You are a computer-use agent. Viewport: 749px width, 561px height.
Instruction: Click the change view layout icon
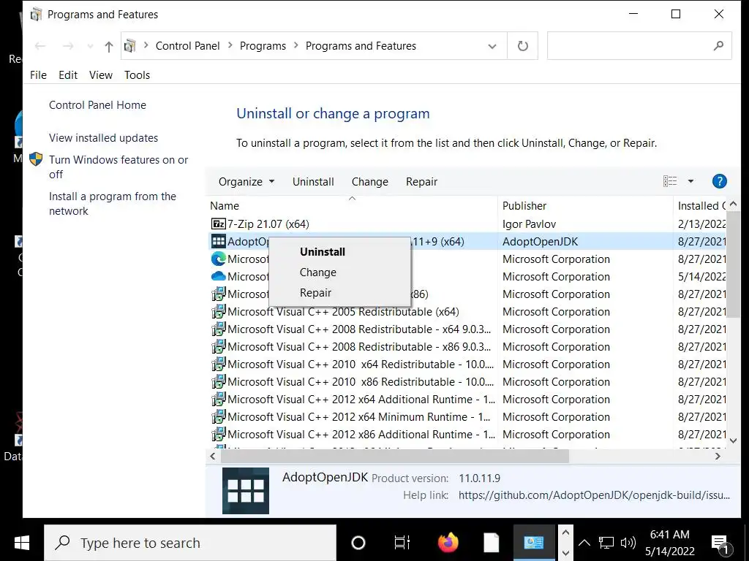670,181
